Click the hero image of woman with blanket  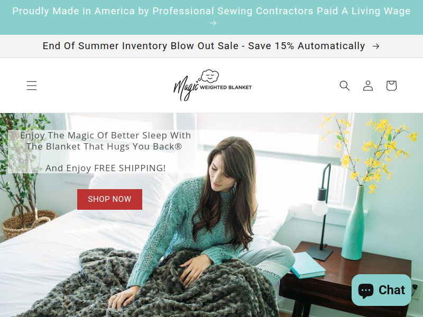212,215
